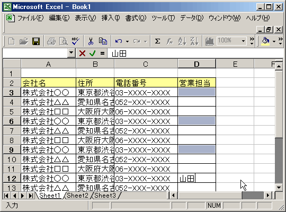Confirm the entry with the green checkmark
286x212 pixels.
[x=93, y=54]
